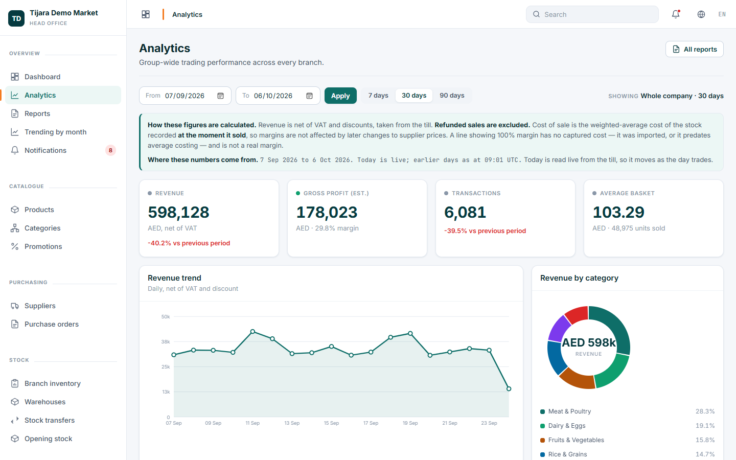Click the Products box icon

tap(15, 210)
